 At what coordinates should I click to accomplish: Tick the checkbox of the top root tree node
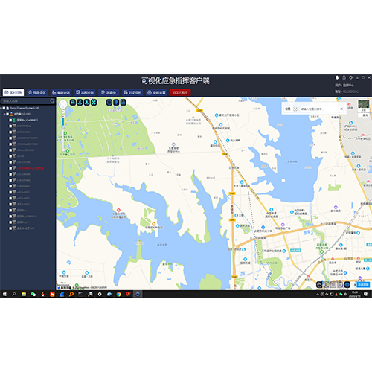click(4, 108)
